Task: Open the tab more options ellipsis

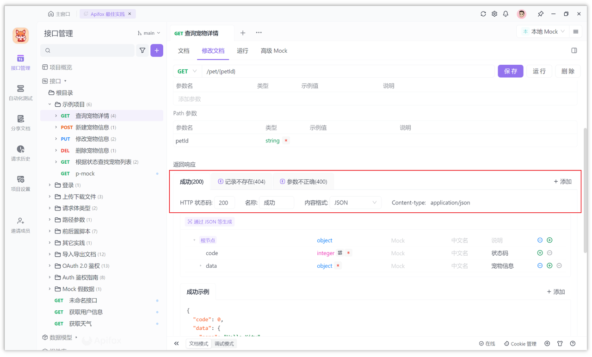Action: [259, 33]
